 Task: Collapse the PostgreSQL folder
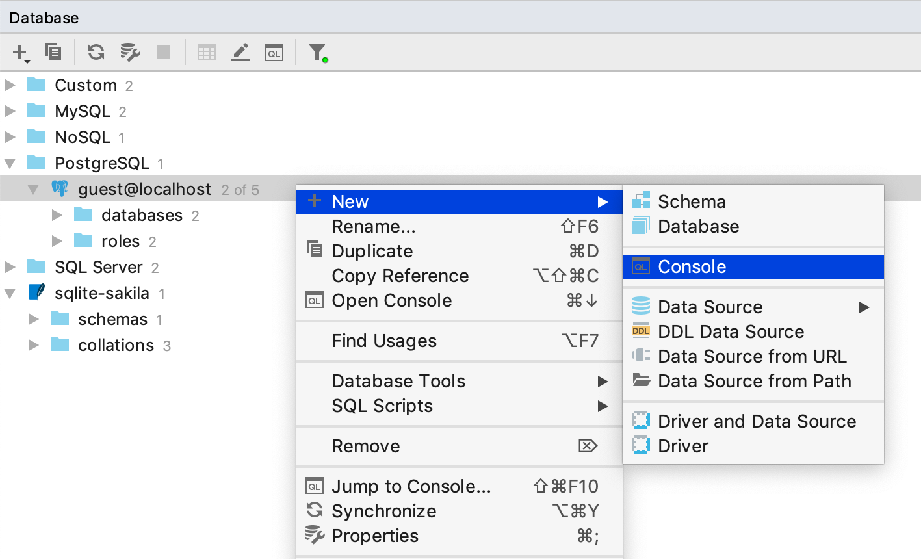pos(10,163)
